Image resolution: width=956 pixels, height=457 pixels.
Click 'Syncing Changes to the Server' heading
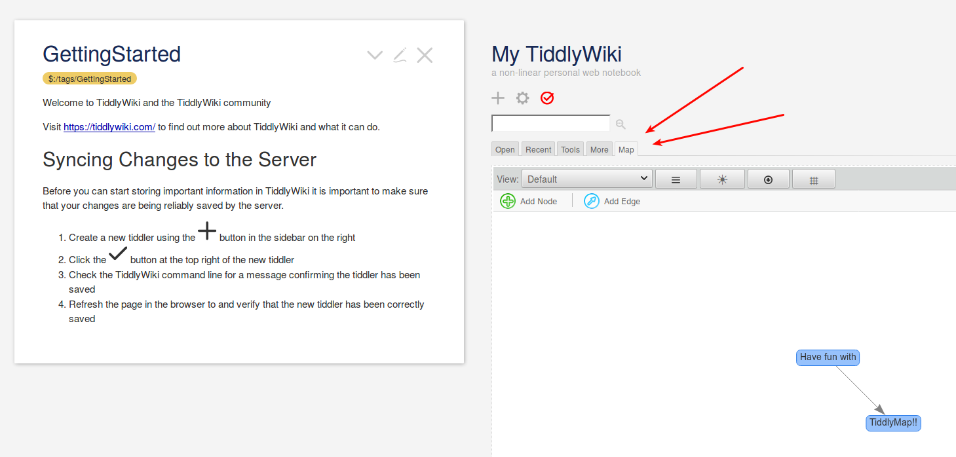180,160
